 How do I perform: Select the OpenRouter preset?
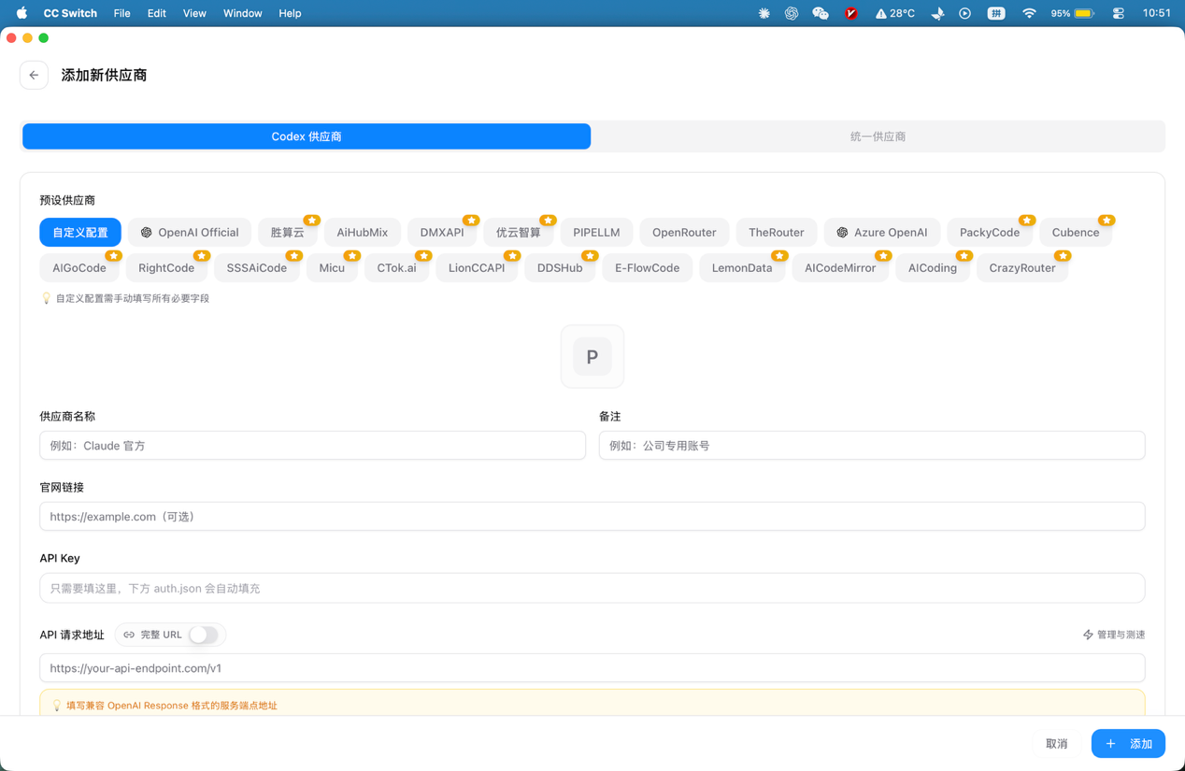[684, 233]
